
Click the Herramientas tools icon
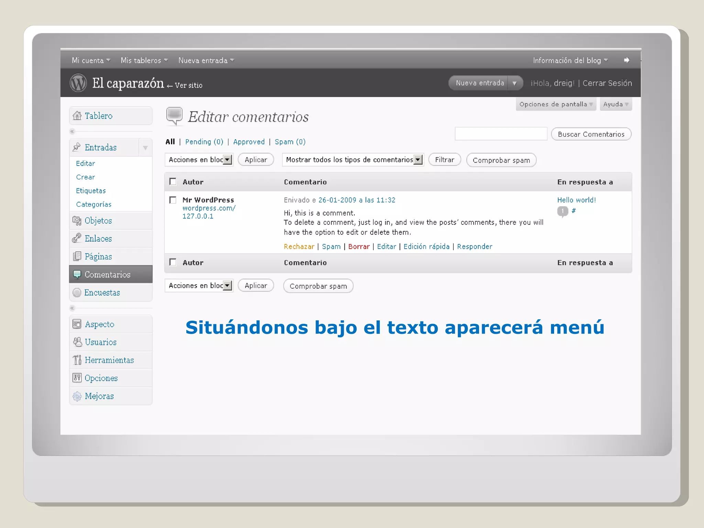tap(77, 360)
